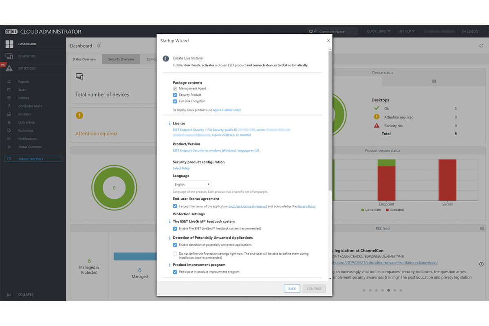489x326 pixels.
Task: Click the Status Overview icon in sidebar
Action: (9, 147)
